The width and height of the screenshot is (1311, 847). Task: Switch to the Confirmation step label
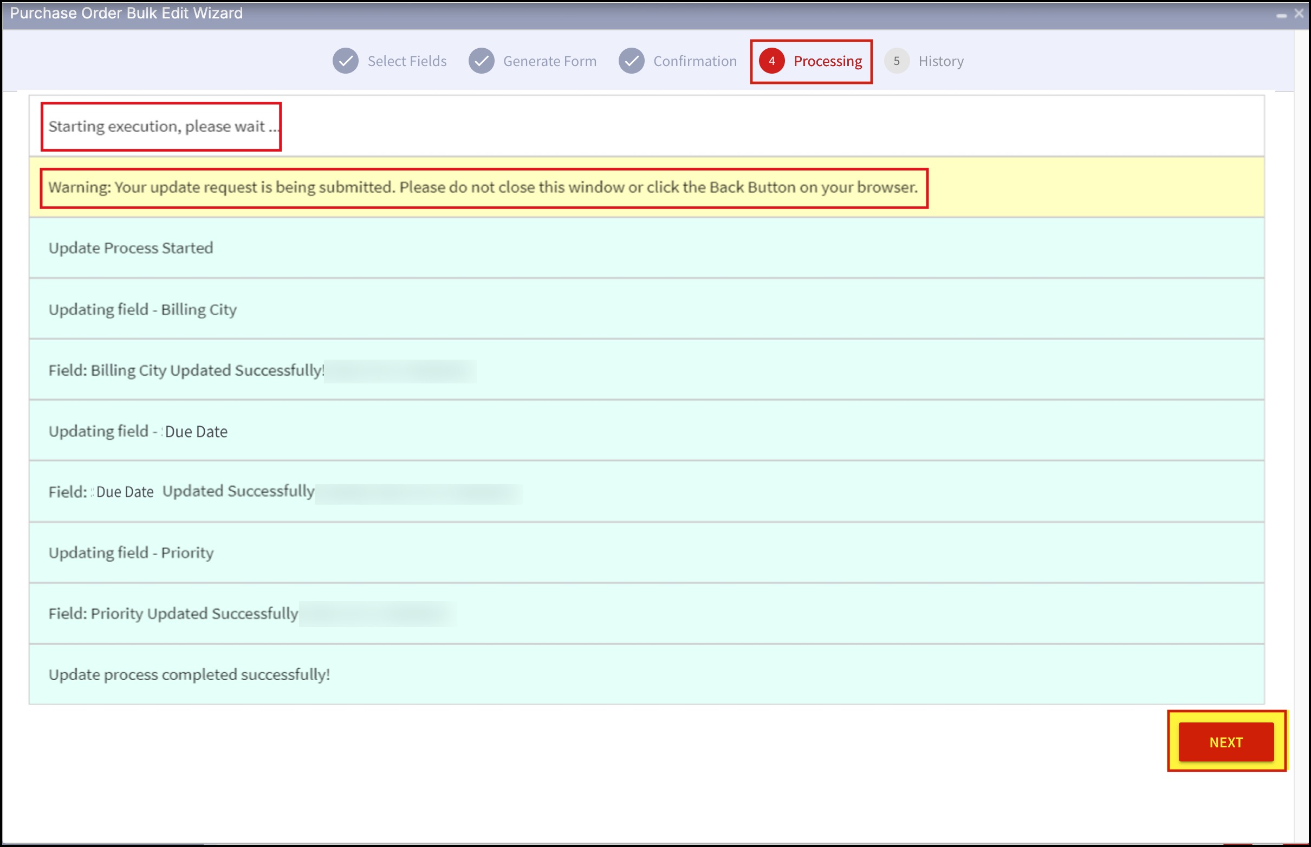point(695,61)
